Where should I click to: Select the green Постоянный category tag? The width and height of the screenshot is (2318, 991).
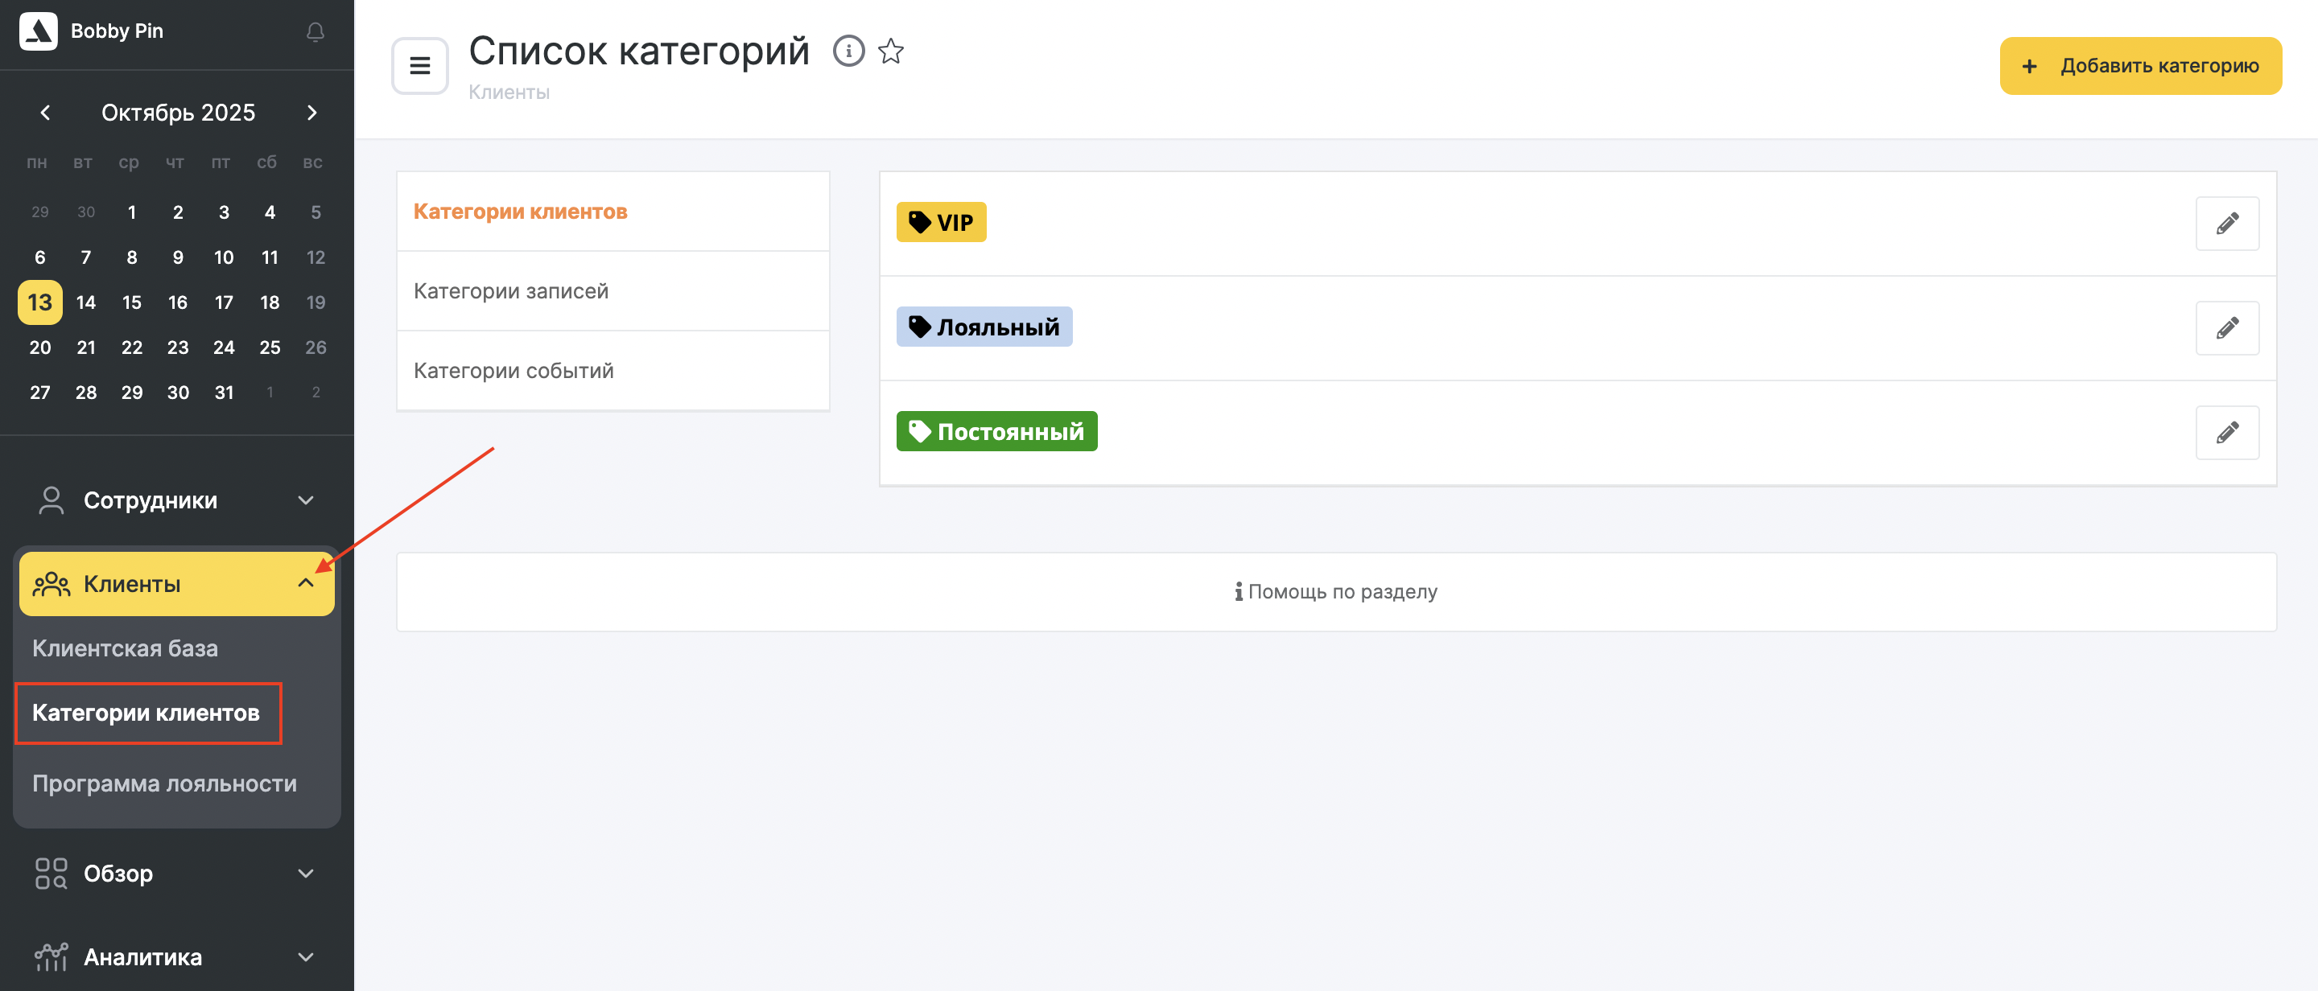[996, 432]
